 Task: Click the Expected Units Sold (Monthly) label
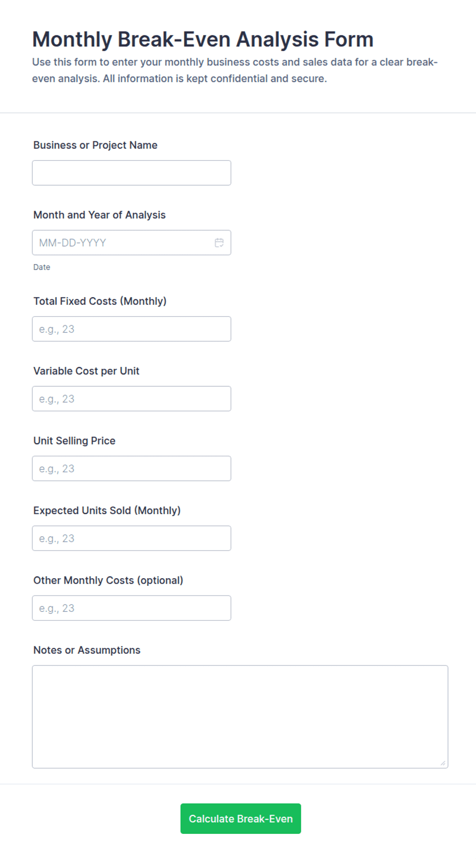point(107,511)
